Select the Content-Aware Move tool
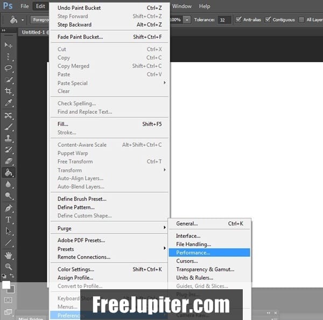This screenshot has width=323, height=320. [8, 115]
